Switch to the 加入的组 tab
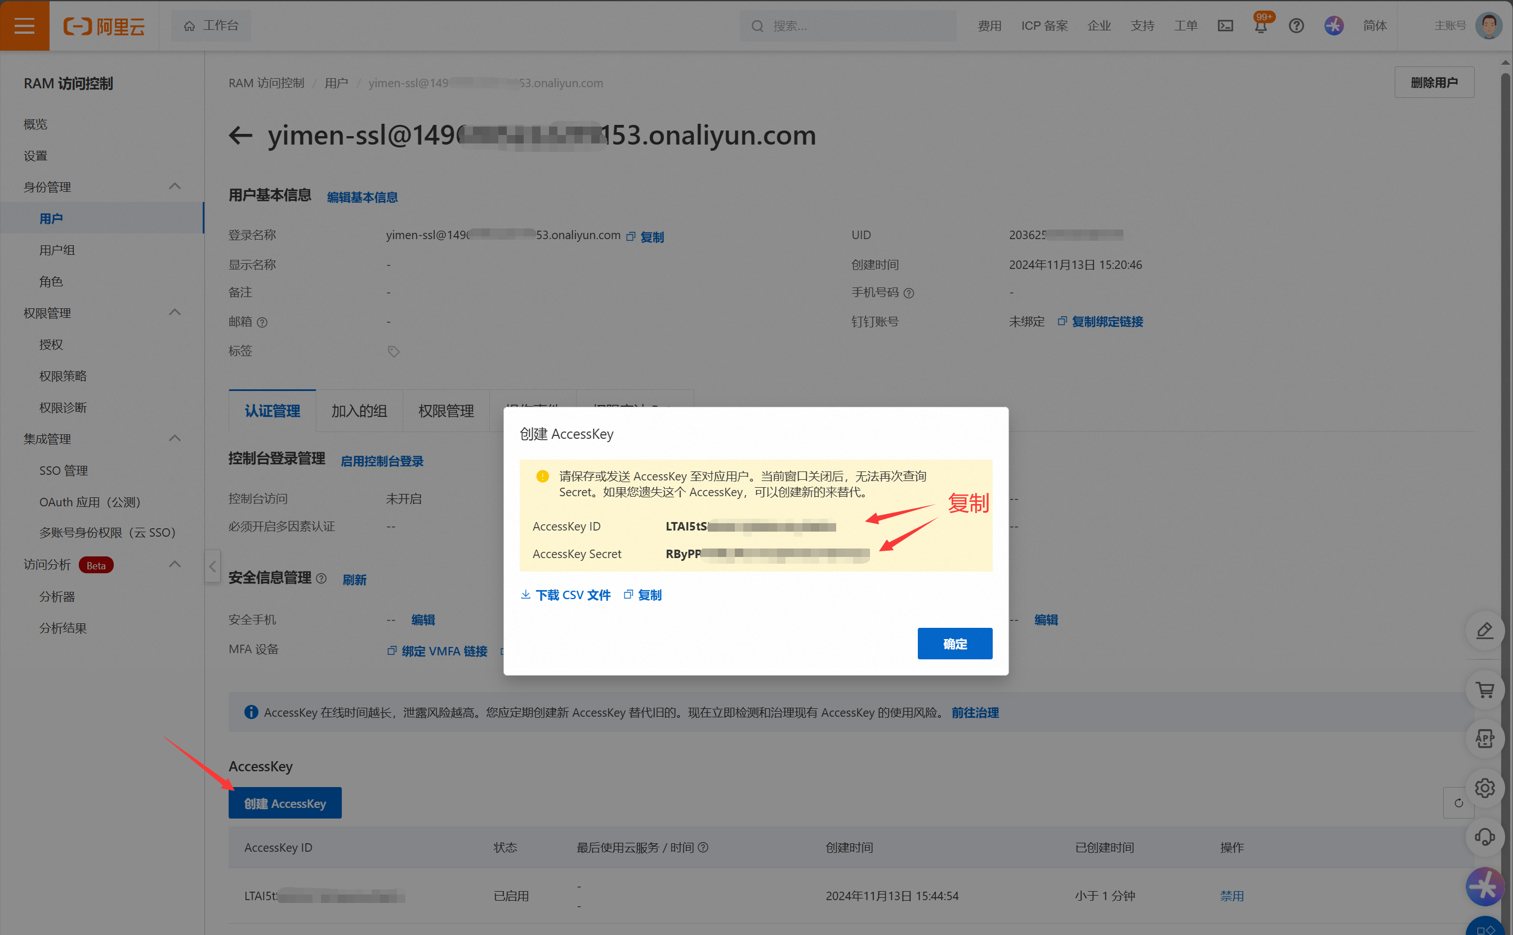Image resolution: width=1513 pixels, height=935 pixels. click(x=359, y=411)
